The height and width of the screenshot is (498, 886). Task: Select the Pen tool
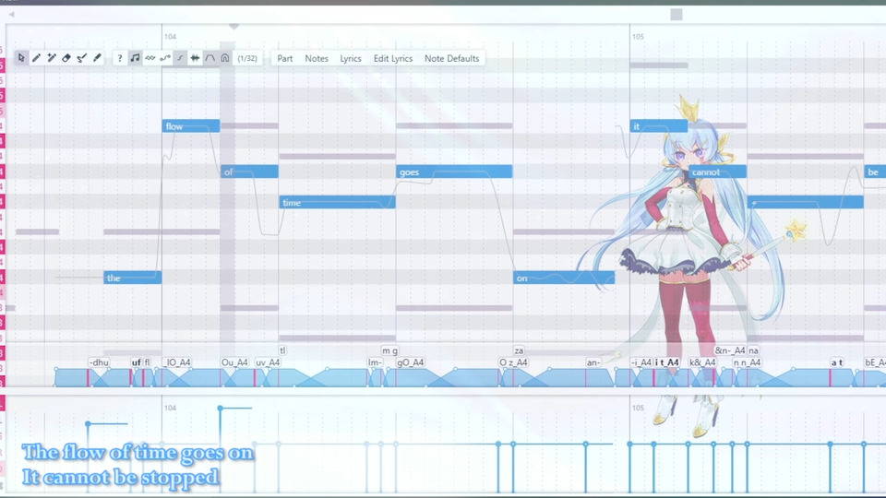[36, 58]
